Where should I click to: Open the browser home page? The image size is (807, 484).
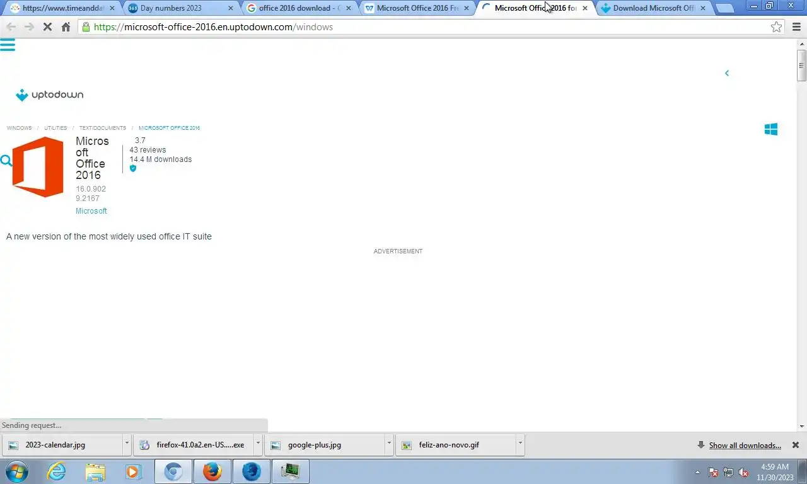pyautogui.click(x=66, y=27)
